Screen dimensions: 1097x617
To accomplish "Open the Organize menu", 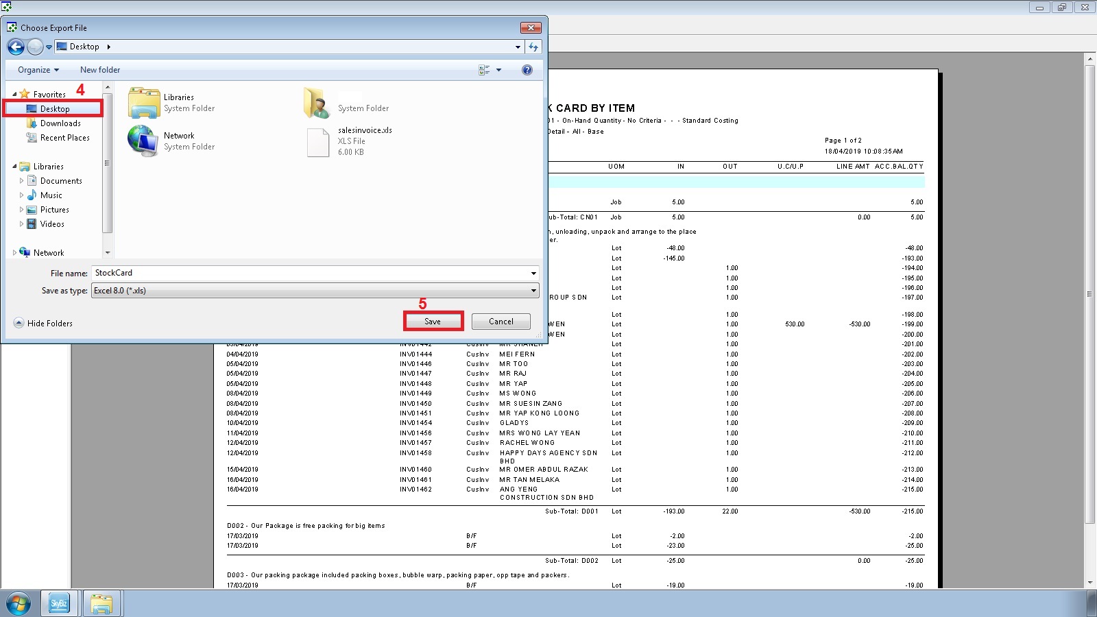I will pyautogui.click(x=38, y=70).
